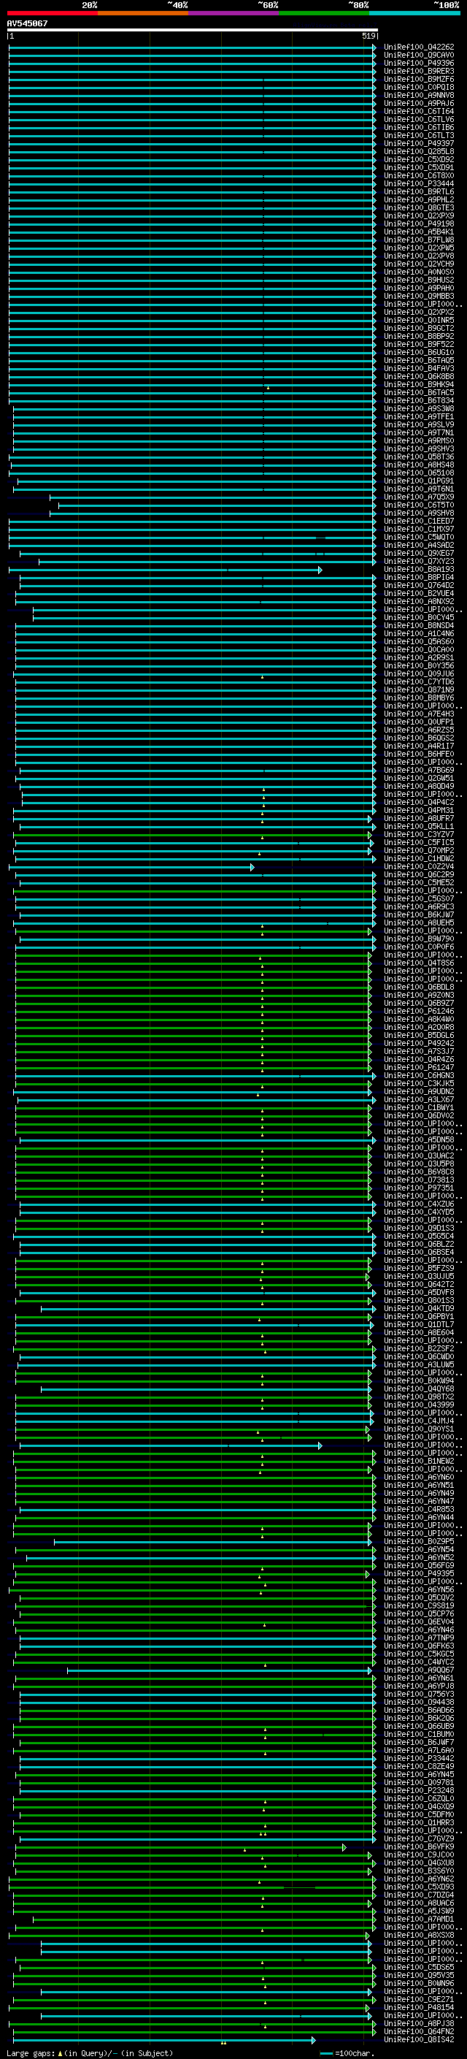This screenshot has width=467, height=2059.
Task: Click label UniRef100_P33442
Action: pyautogui.click(x=419, y=1759)
